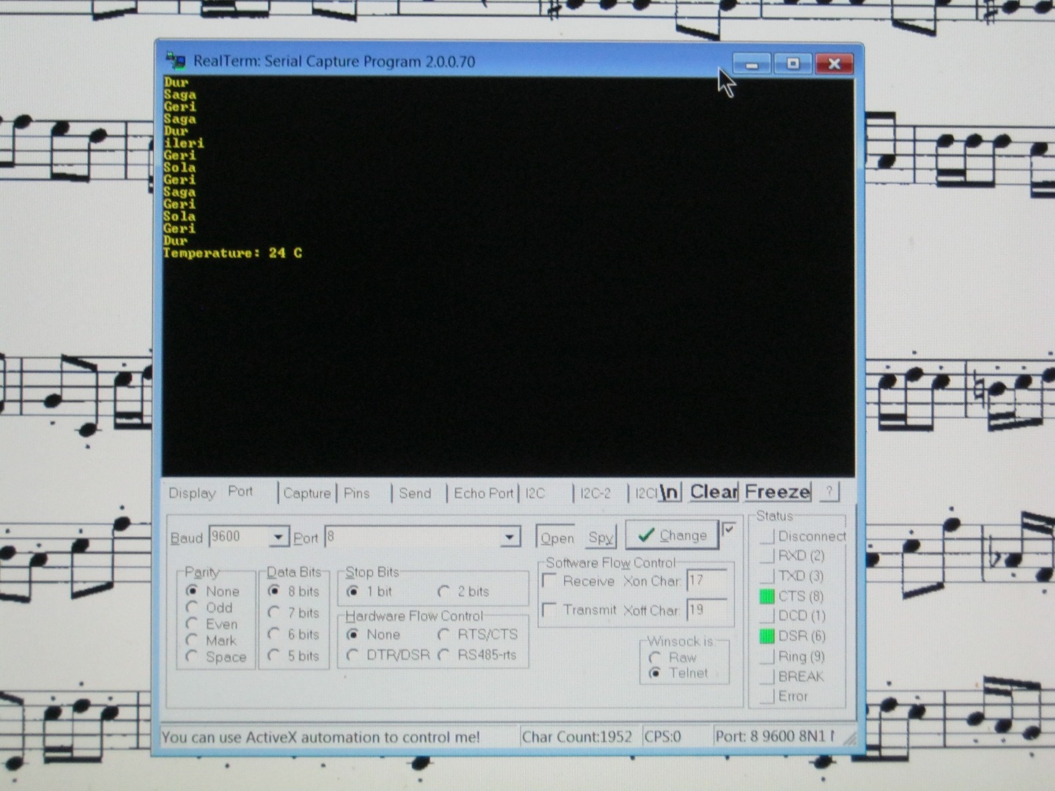Select the Echo Port tab

tap(483, 493)
